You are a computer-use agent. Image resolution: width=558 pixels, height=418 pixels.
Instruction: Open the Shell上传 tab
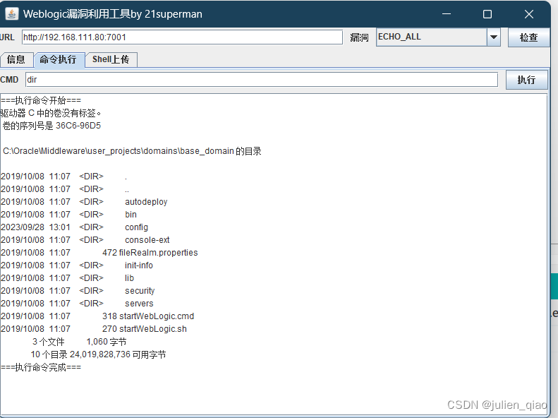pyautogui.click(x=111, y=59)
